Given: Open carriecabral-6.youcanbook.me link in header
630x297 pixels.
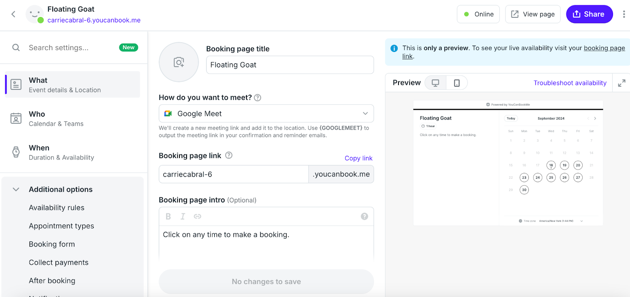Looking at the screenshot, I should (94, 20).
